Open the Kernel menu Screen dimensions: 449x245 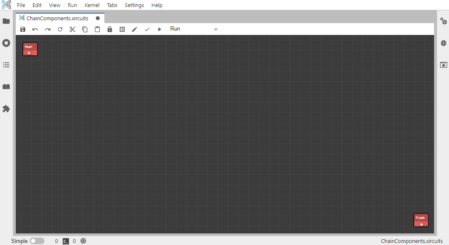(92, 5)
